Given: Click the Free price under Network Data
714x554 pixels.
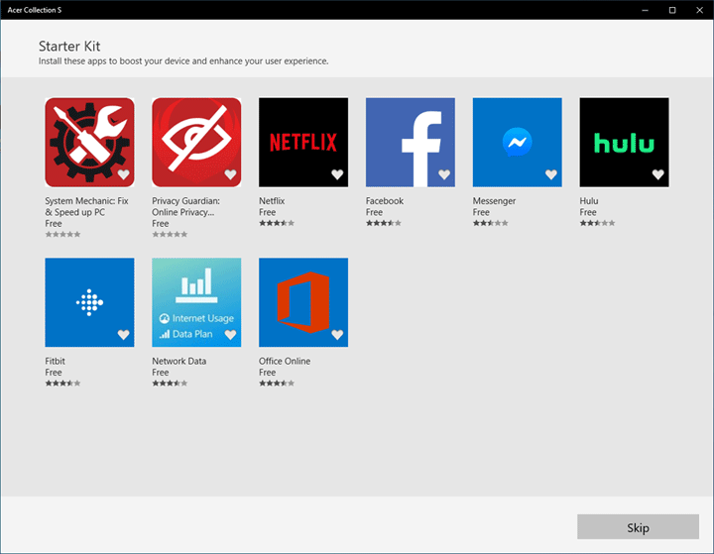Looking at the screenshot, I should pyautogui.click(x=161, y=373).
